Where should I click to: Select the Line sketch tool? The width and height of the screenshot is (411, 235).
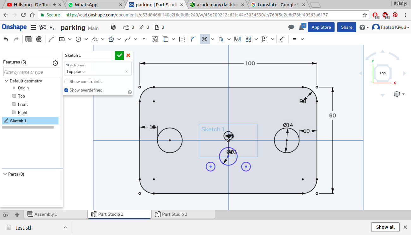51,39
